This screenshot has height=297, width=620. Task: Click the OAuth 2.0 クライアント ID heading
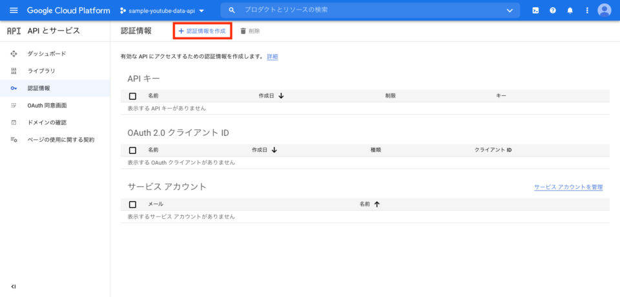(x=178, y=133)
